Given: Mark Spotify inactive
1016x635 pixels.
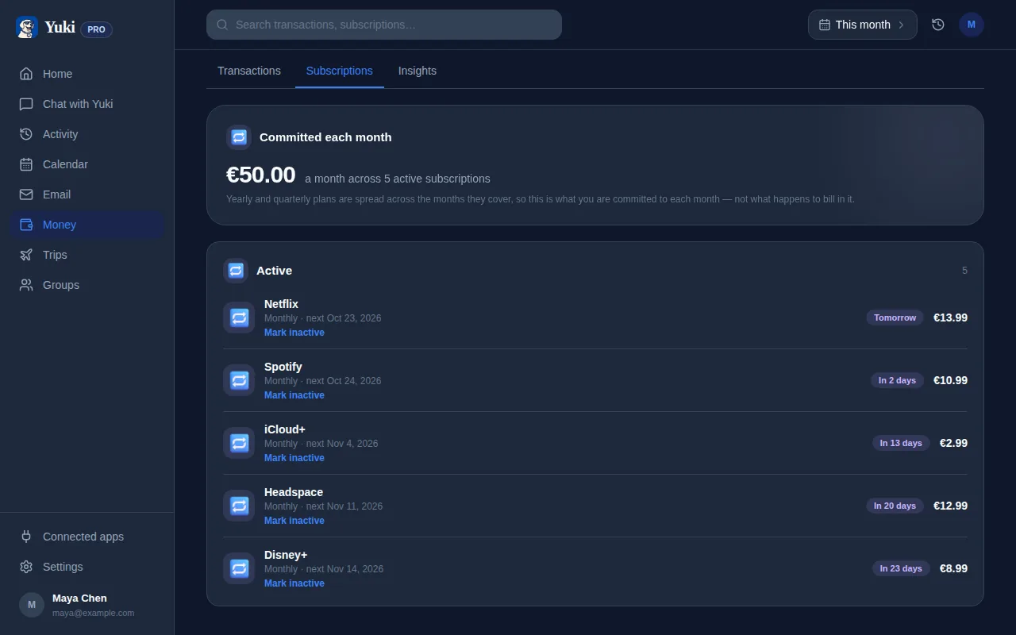Looking at the screenshot, I should point(294,395).
